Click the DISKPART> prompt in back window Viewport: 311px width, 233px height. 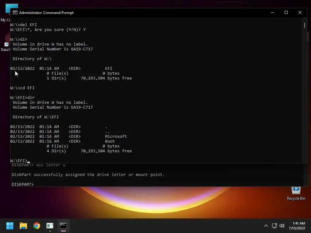click(22, 184)
